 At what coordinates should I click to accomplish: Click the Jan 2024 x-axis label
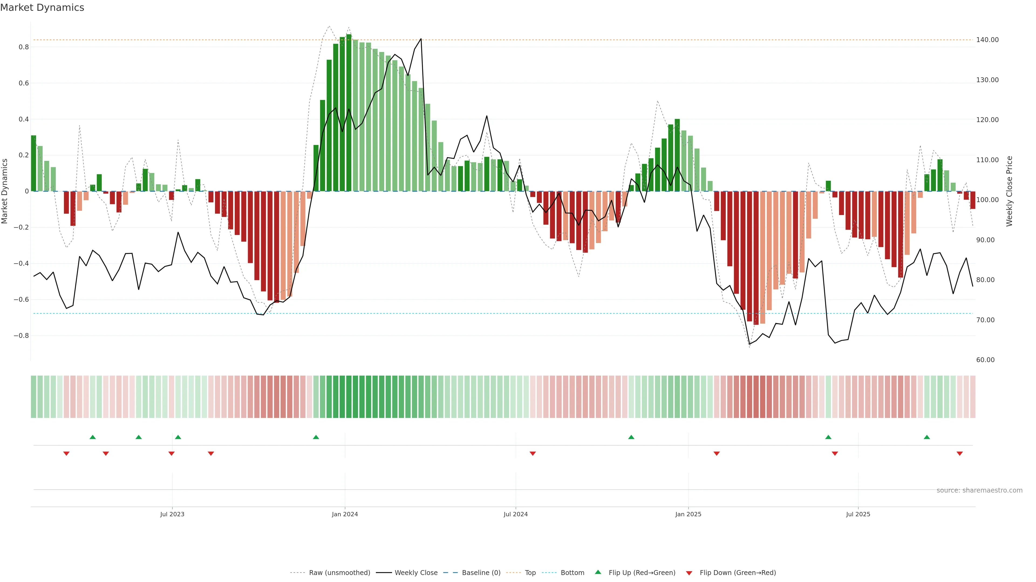pos(345,514)
